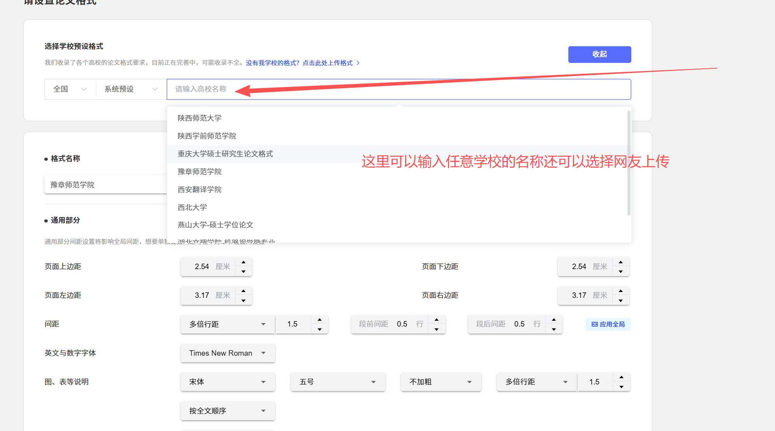Open the 点击此处上传格式 upload link
The height and width of the screenshot is (431, 775).
pyautogui.click(x=327, y=63)
